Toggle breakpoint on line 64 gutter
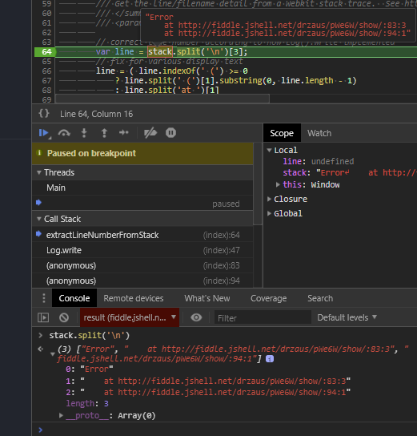The image size is (417, 436). [46, 52]
